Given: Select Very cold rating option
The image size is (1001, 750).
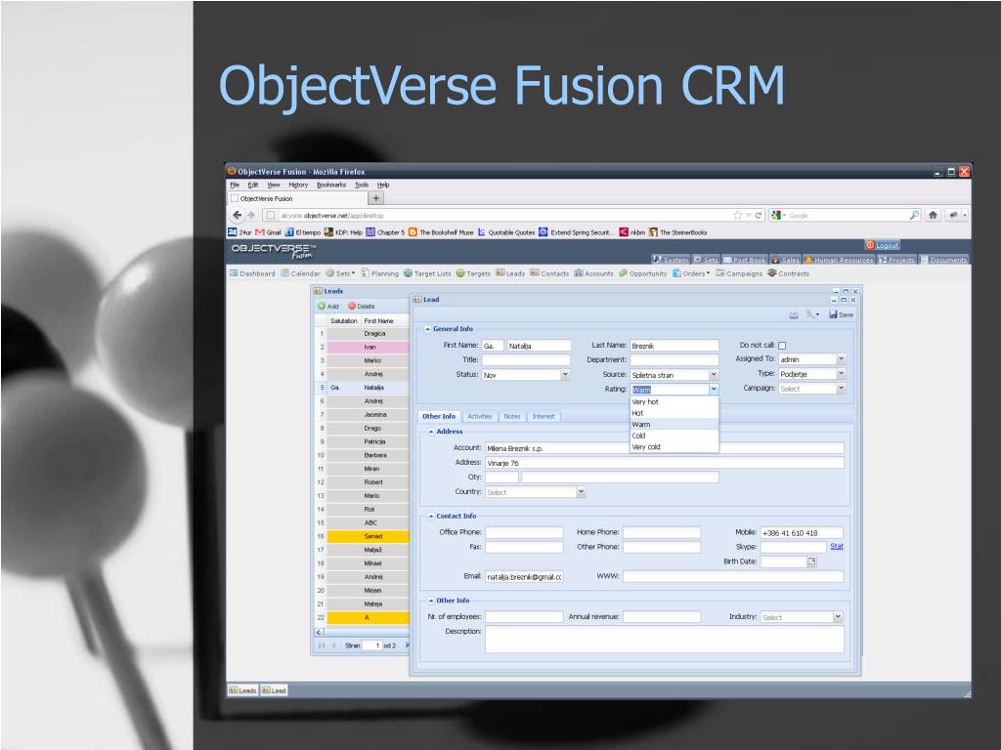Looking at the screenshot, I should click(x=675, y=447).
